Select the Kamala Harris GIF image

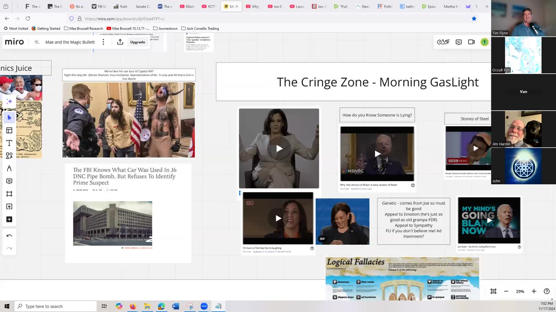coord(342,221)
